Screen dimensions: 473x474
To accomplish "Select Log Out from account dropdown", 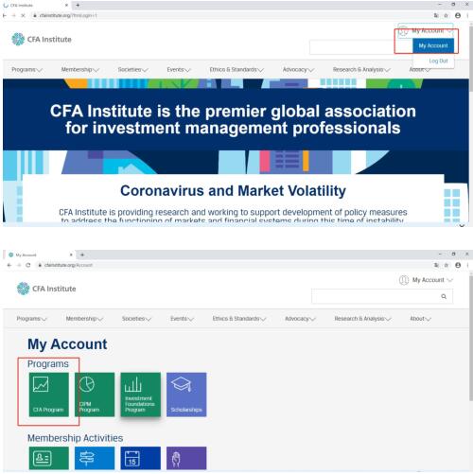I will point(438,61).
